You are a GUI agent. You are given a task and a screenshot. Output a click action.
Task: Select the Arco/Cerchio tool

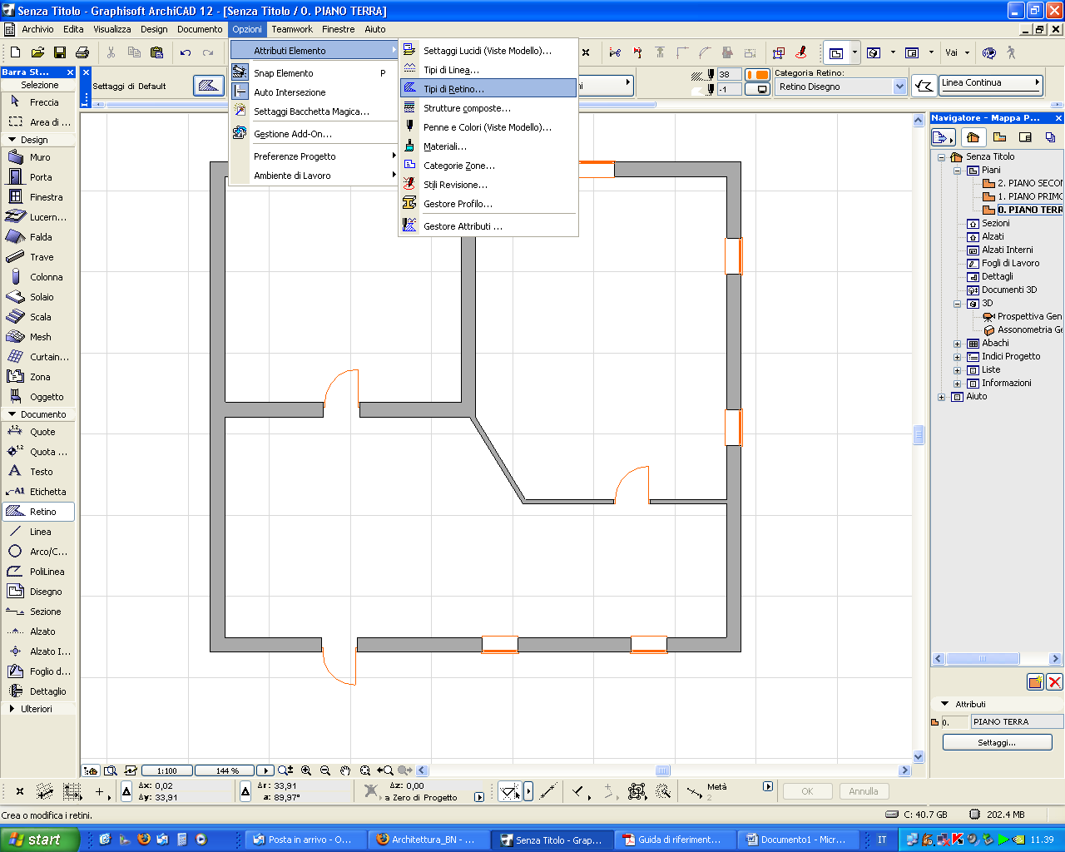point(38,552)
